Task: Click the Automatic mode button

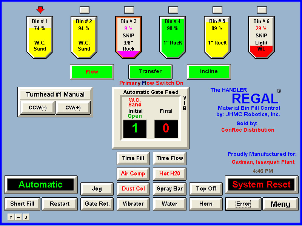Action: tap(41, 184)
